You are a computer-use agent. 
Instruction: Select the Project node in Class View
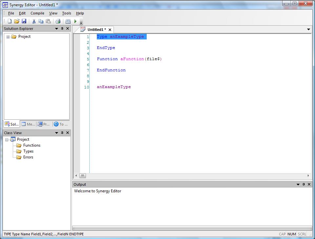[x=23, y=139]
